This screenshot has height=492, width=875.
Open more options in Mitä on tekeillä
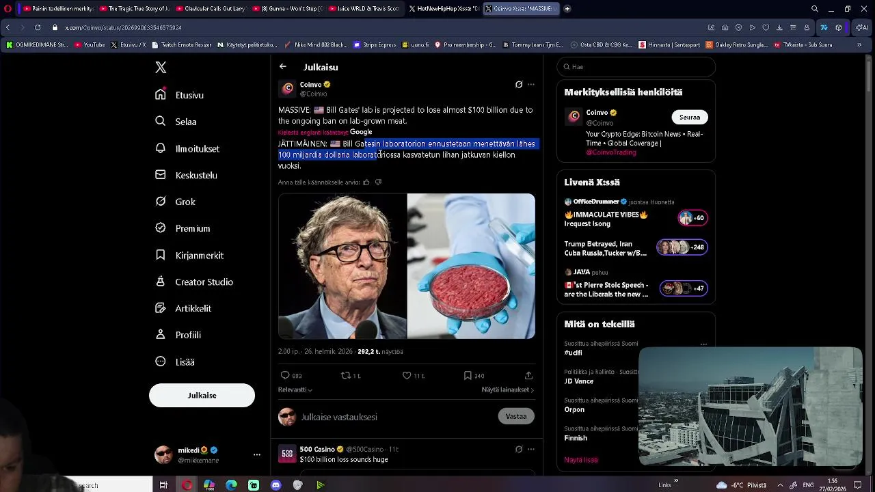click(x=703, y=344)
